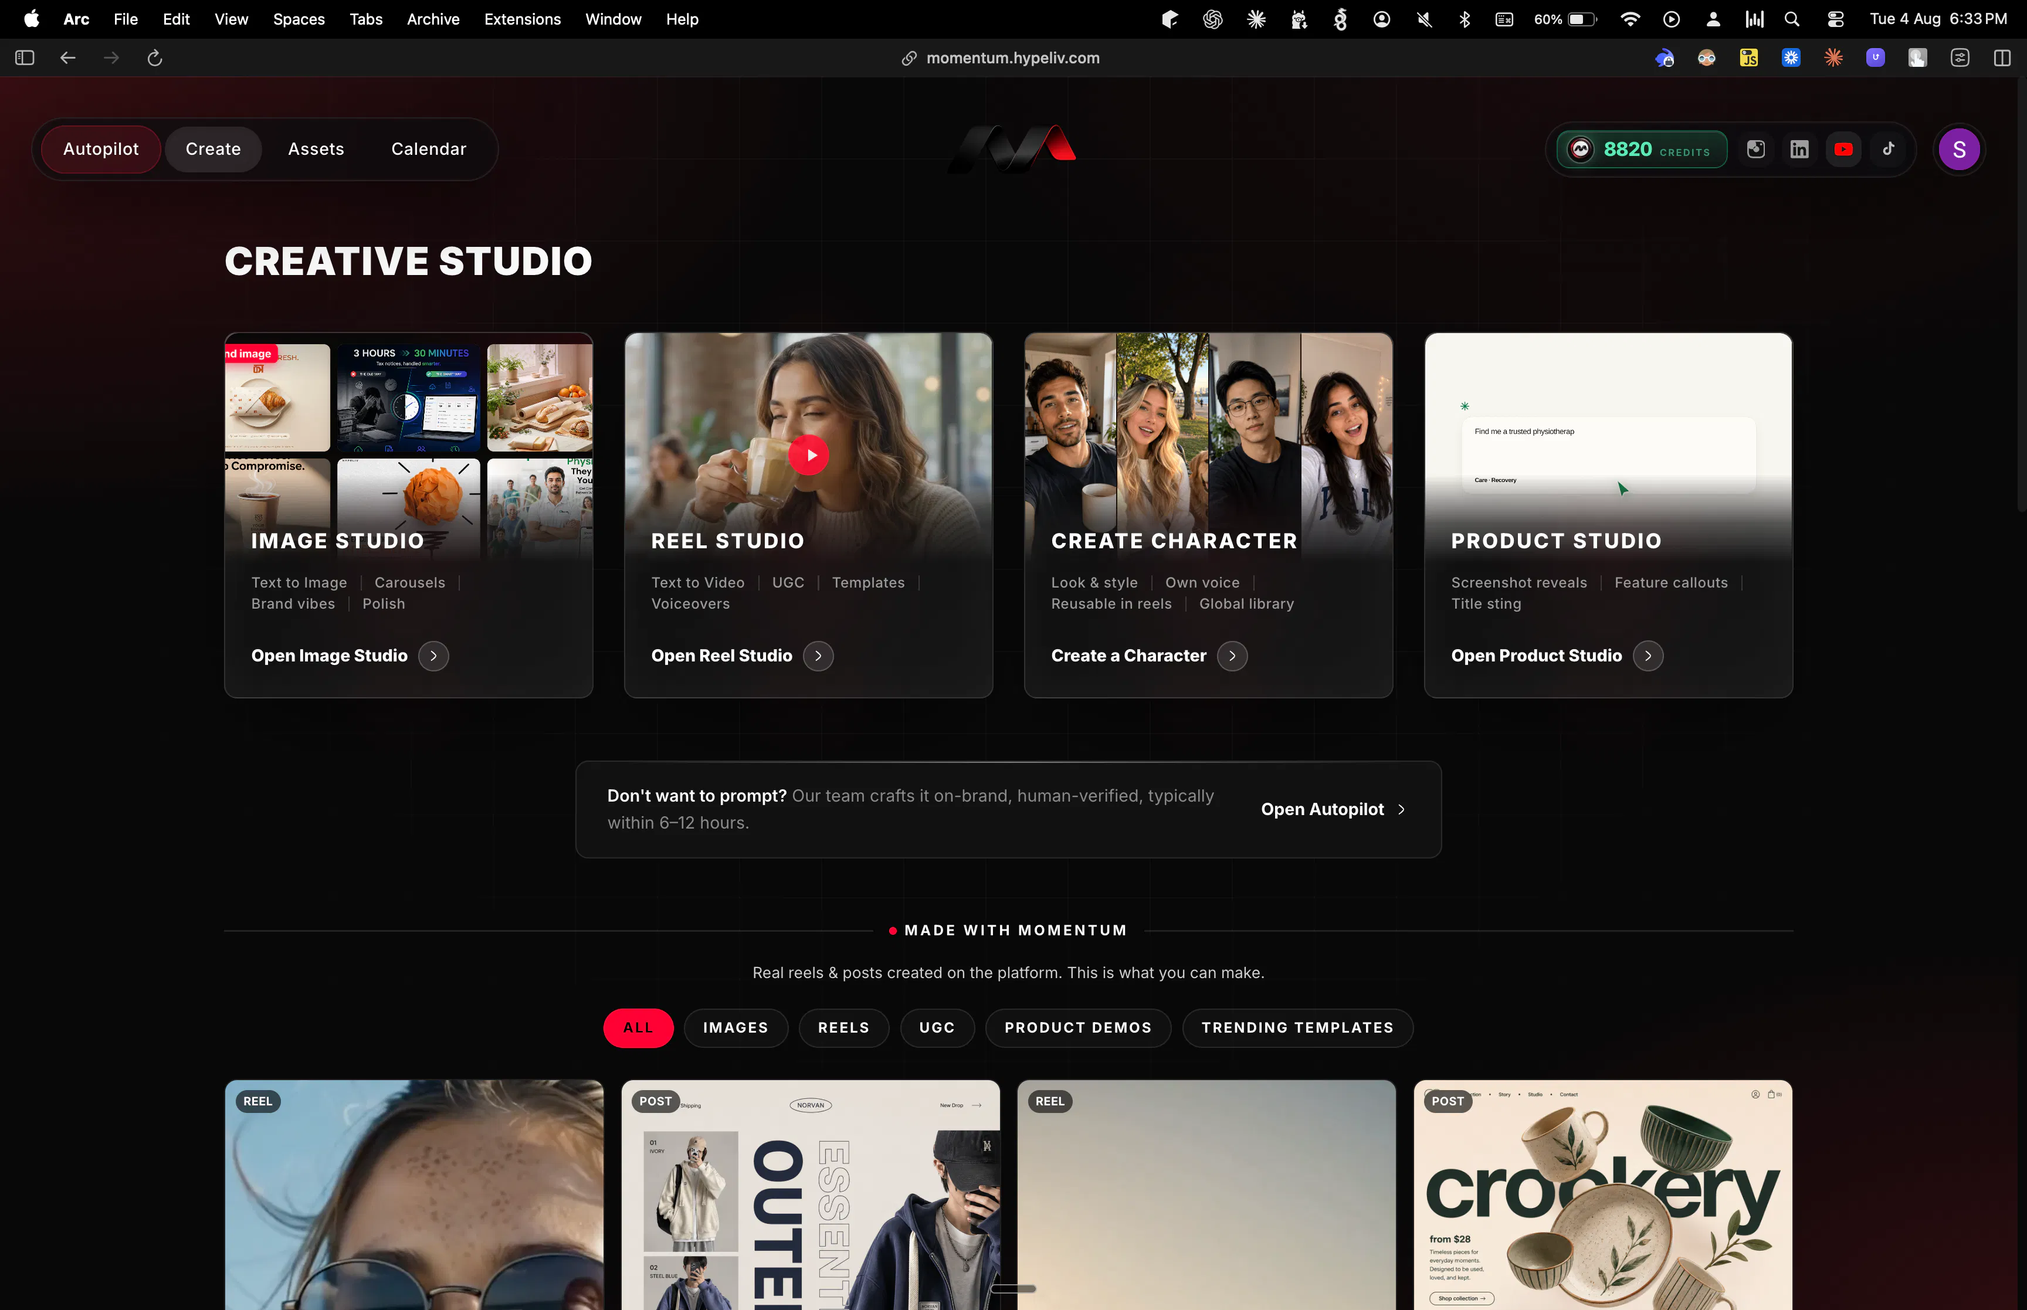Image resolution: width=2027 pixels, height=1310 pixels.
Task: Click the link icon beside the URL
Action: tap(909, 58)
